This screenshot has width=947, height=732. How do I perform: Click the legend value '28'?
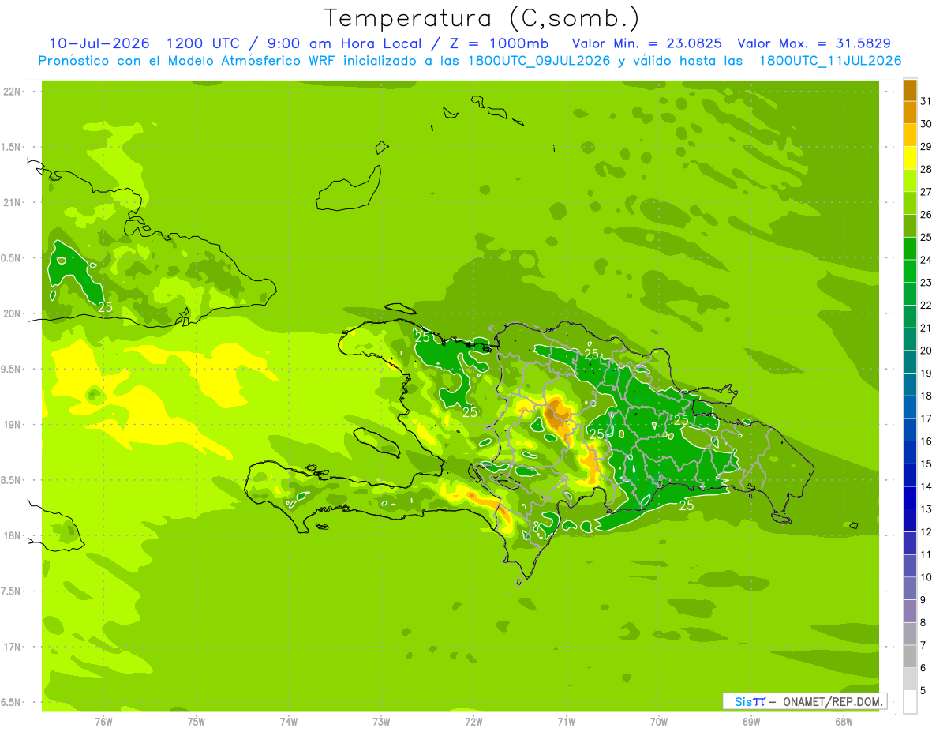coord(926,170)
